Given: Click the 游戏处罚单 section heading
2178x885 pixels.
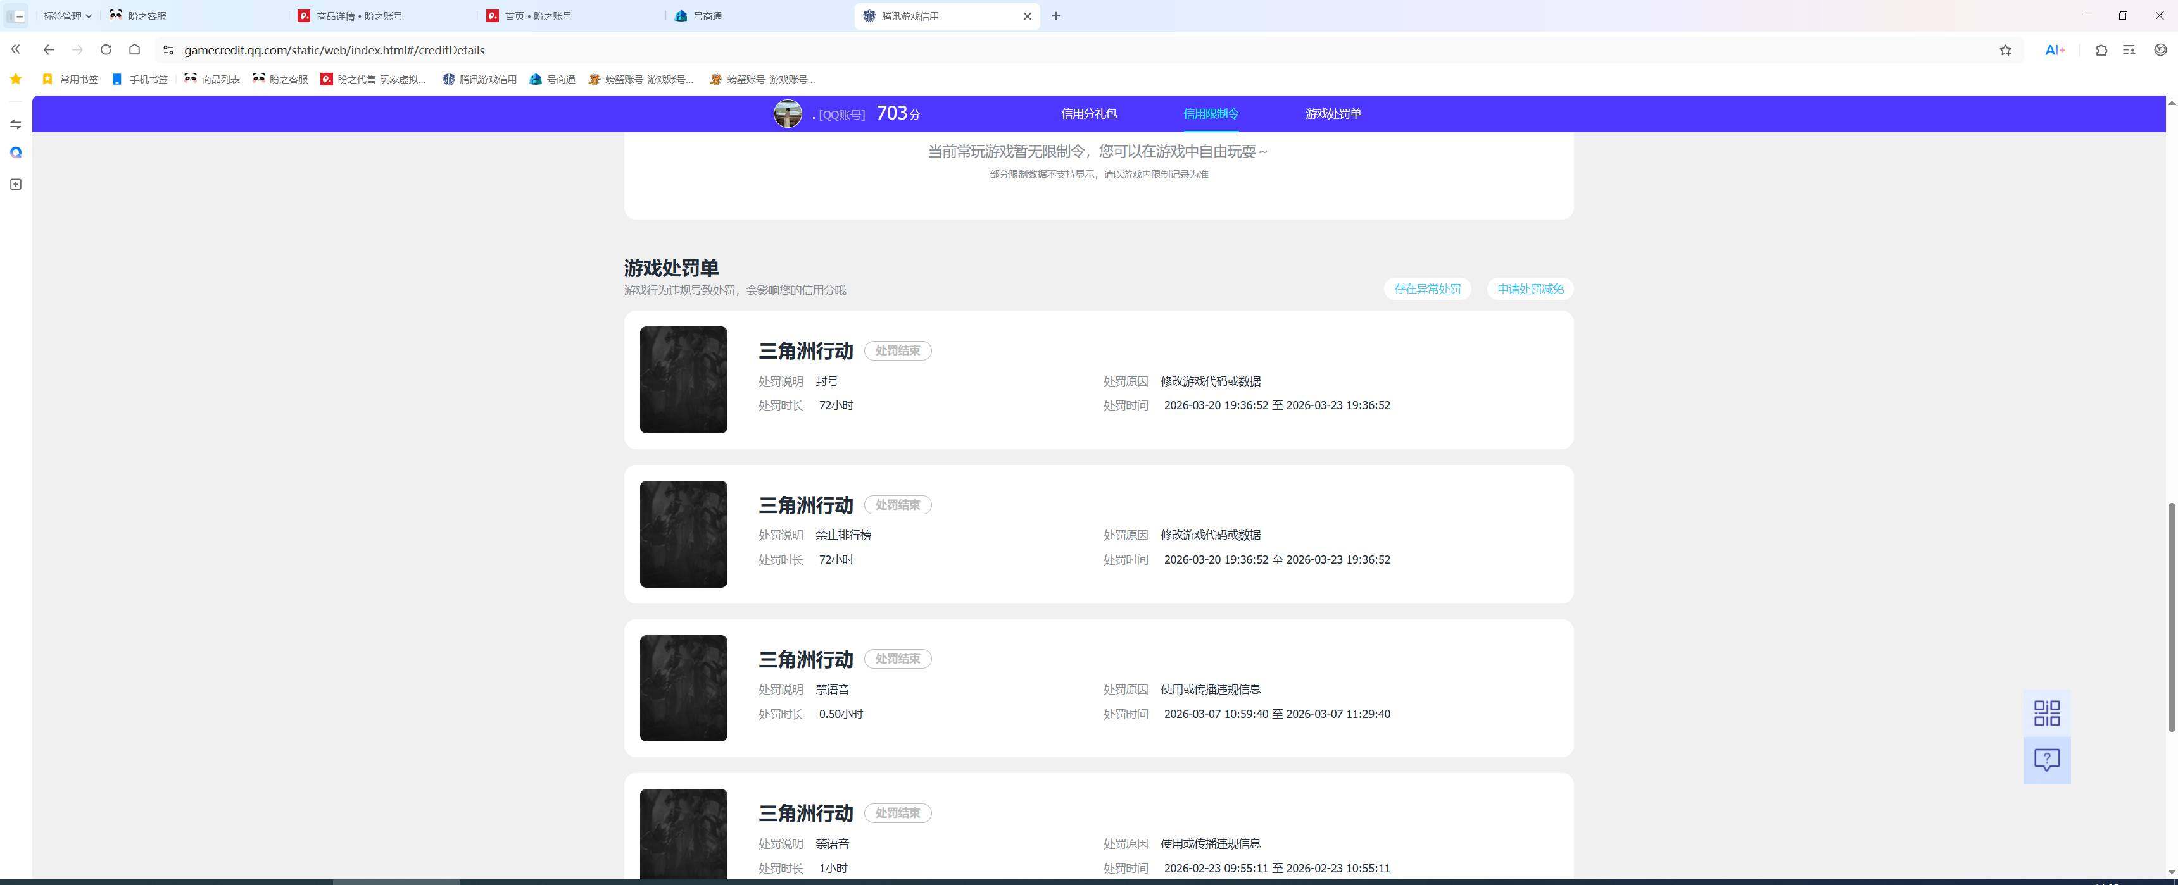Looking at the screenshot, I should coord(671,268).
